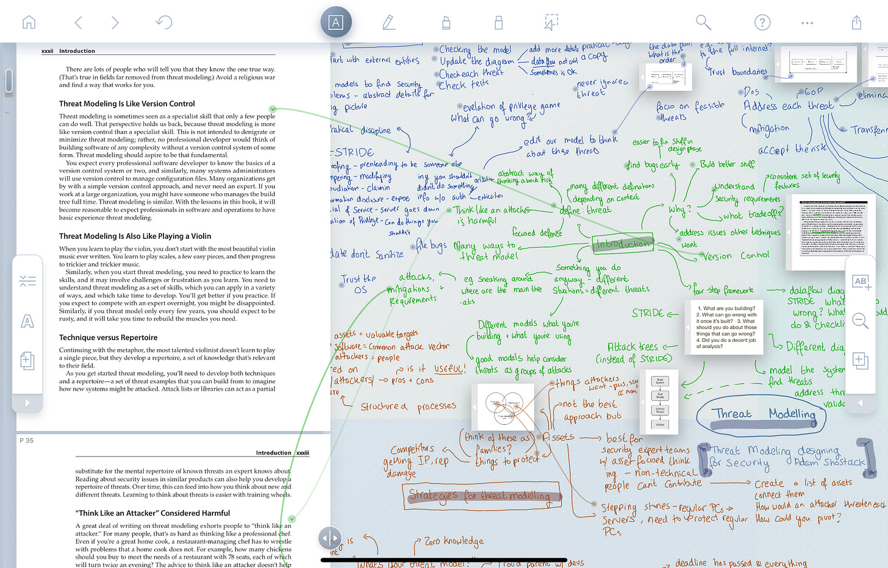The height and width of the screenshot is (568, 888).
Task: Open the share export icon
Action: point(856,23)
